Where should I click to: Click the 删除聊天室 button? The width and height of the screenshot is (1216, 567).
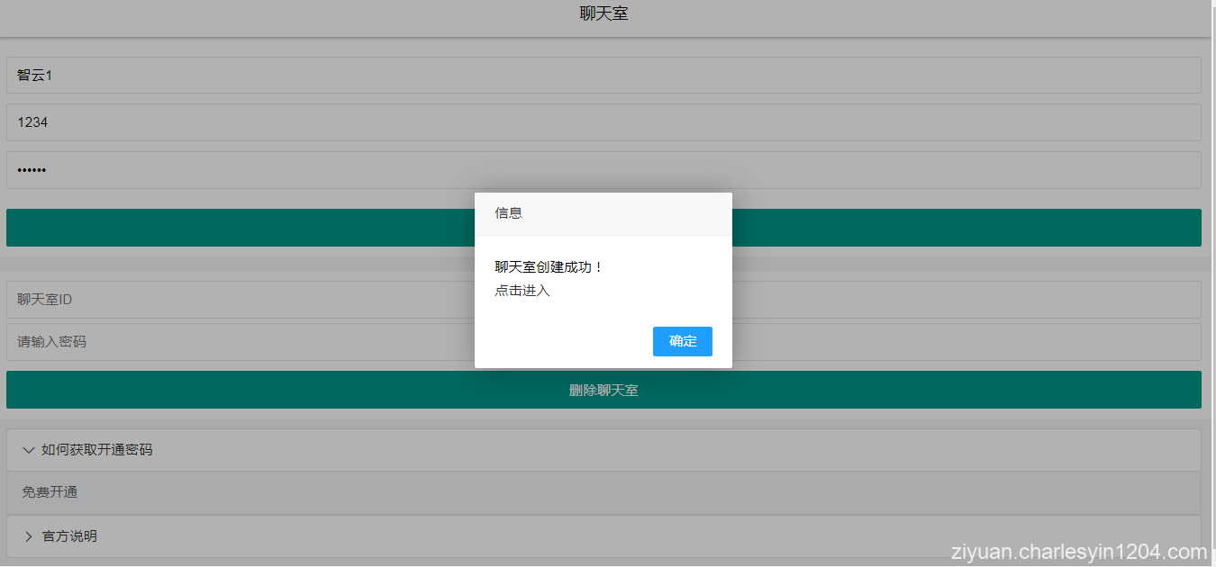(603, 390)
